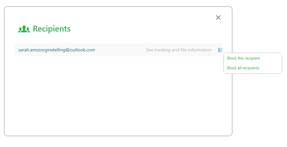The width and height of the screenshot is (287, 147).
Task: Open file information link in recipient row
Action: (179, 50)
